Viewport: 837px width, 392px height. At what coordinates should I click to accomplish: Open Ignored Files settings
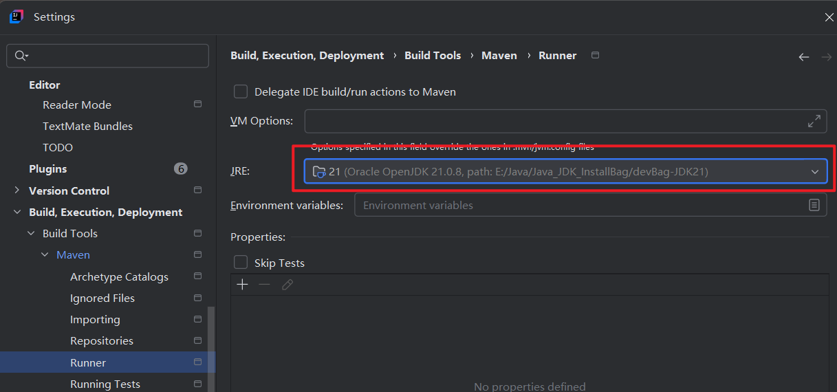coord(102,298)
